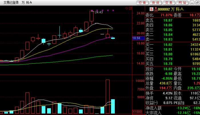Click the gray L icon before stock code 000002
This screenshot has width=200, height=115.
click(x=151, y=9)
